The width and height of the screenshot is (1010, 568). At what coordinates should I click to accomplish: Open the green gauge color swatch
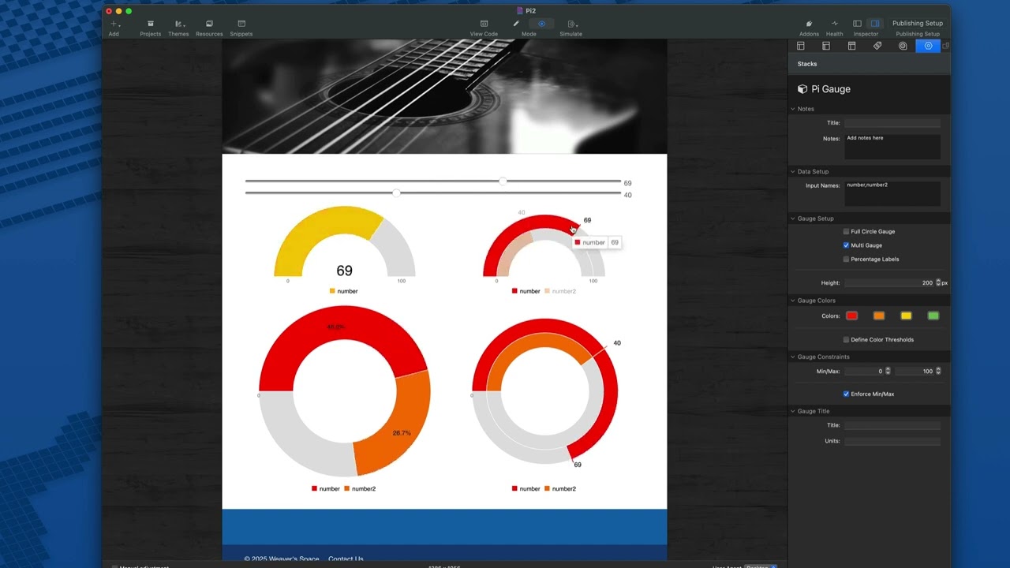933,316
